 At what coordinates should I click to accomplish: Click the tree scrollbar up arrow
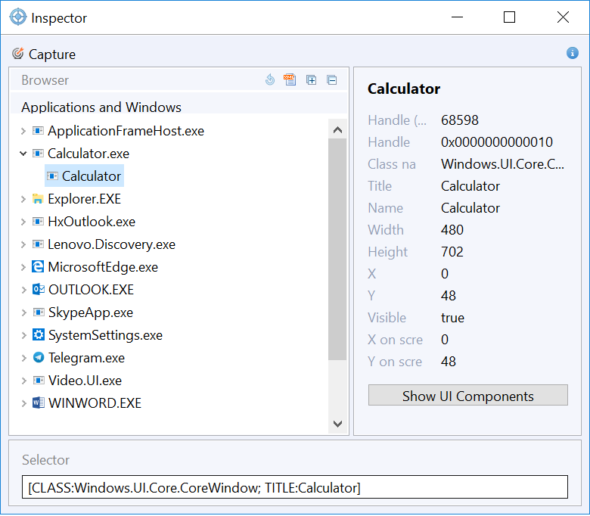[337, 130]
